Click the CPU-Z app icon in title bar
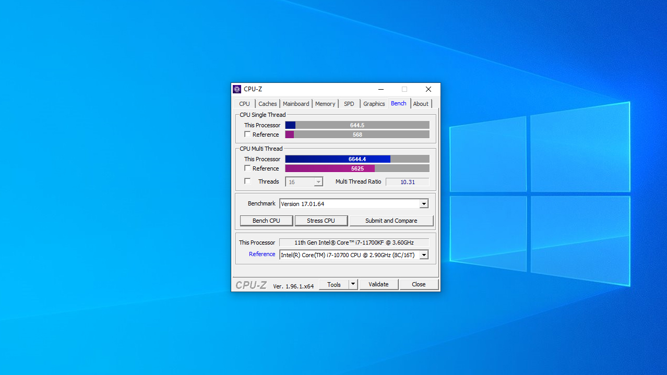This screenshot has width=667, height=375. point(237,89)
